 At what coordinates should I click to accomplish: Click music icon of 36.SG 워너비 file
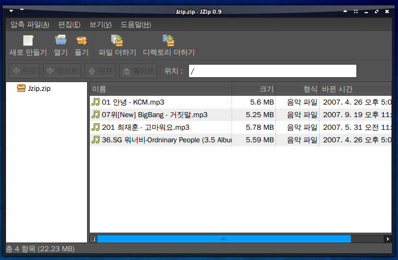tap(95, 140)
